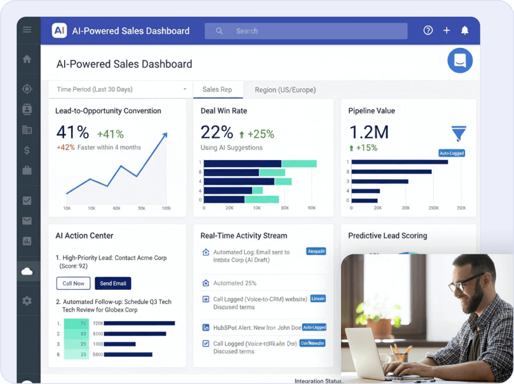
Task: Click inside the search field
Action: point(305,31)
